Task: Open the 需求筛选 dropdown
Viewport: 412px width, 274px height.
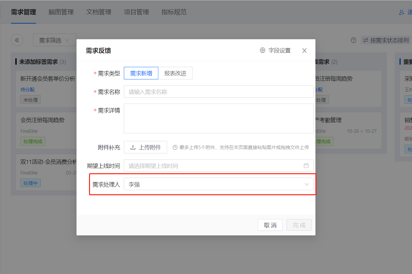Action: pyautogui.click(x=54, y=40)
